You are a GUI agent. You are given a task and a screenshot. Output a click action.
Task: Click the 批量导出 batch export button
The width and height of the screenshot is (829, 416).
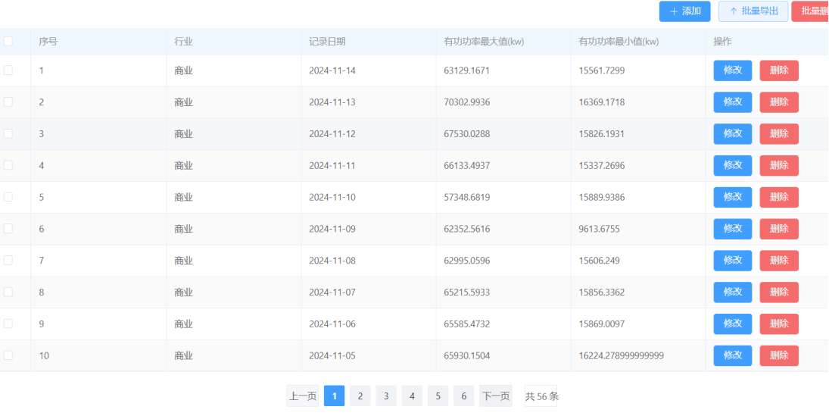point(753,11)
